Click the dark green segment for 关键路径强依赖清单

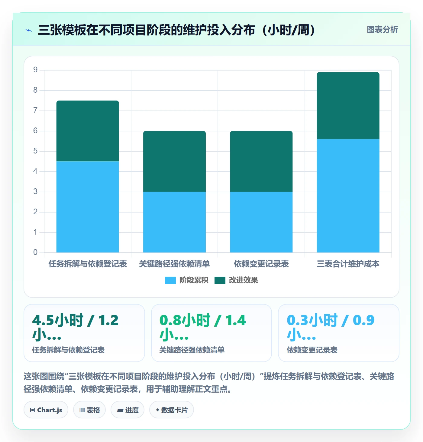point(174,161)
